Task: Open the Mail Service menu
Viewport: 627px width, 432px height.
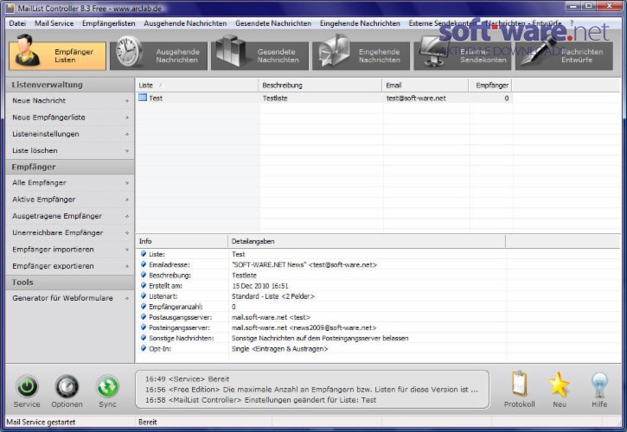Action: click(54, 23)
